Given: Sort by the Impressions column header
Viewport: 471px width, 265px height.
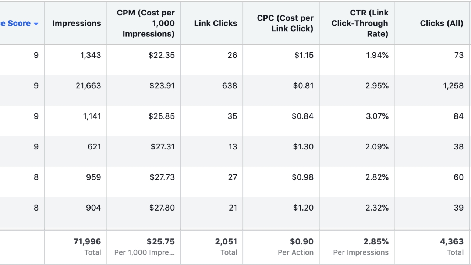Looking at the screenshot, I should (x=77, y=24).
